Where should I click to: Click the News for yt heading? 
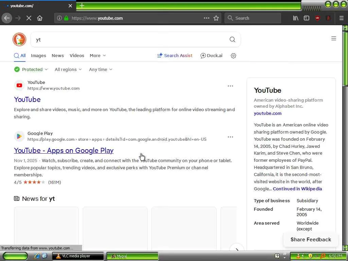[38, 198]
